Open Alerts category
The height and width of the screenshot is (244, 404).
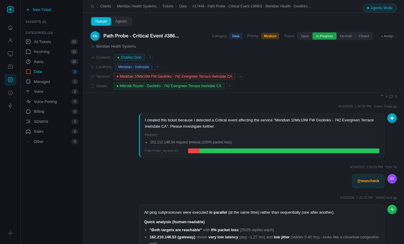point(52,62)
